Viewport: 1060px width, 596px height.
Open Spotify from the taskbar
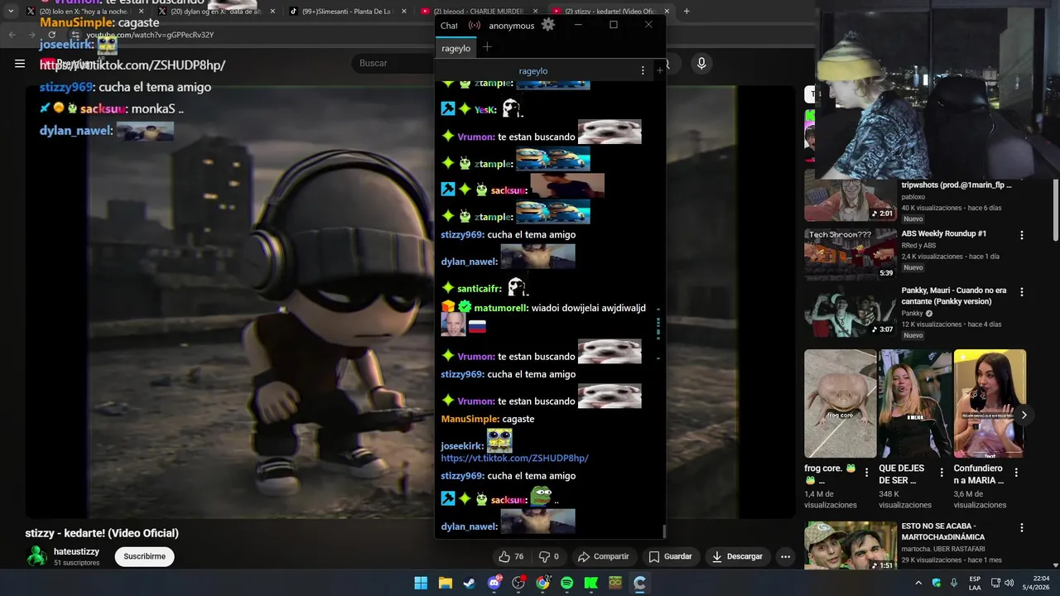point(566,583)
